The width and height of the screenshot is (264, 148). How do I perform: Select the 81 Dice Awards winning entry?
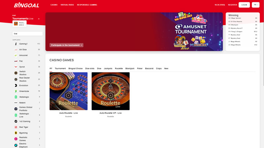click(x=243, y=21)
